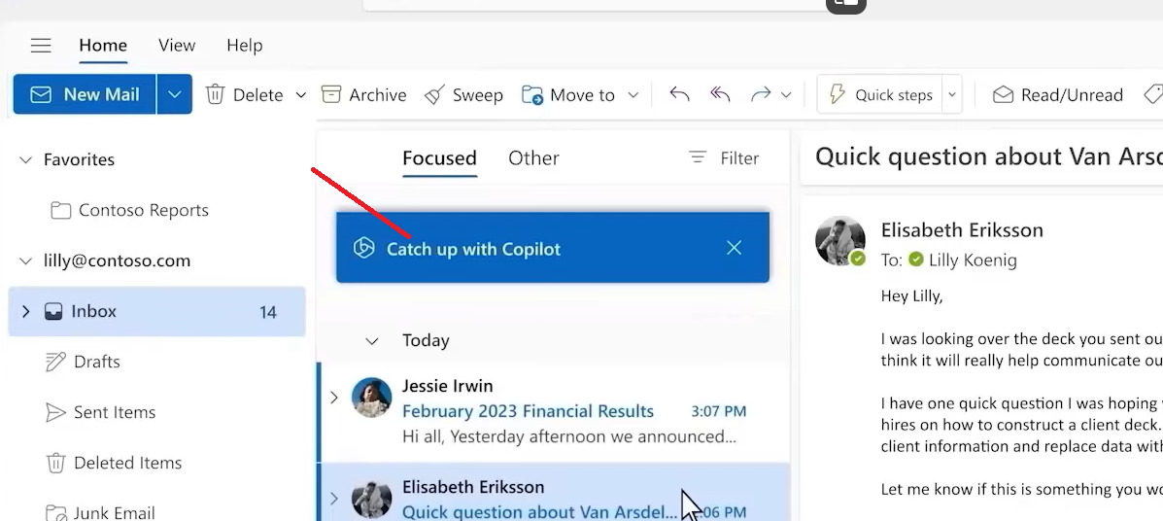Click the Inbox unread count 14

(x=268, y=312)
